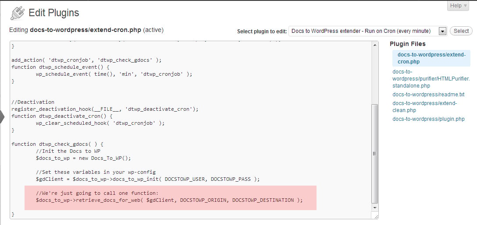The width and height of the screenshot is (477, 225).
Task: Click the '//Deactivation' comment line
Action: tap(33, 102)
